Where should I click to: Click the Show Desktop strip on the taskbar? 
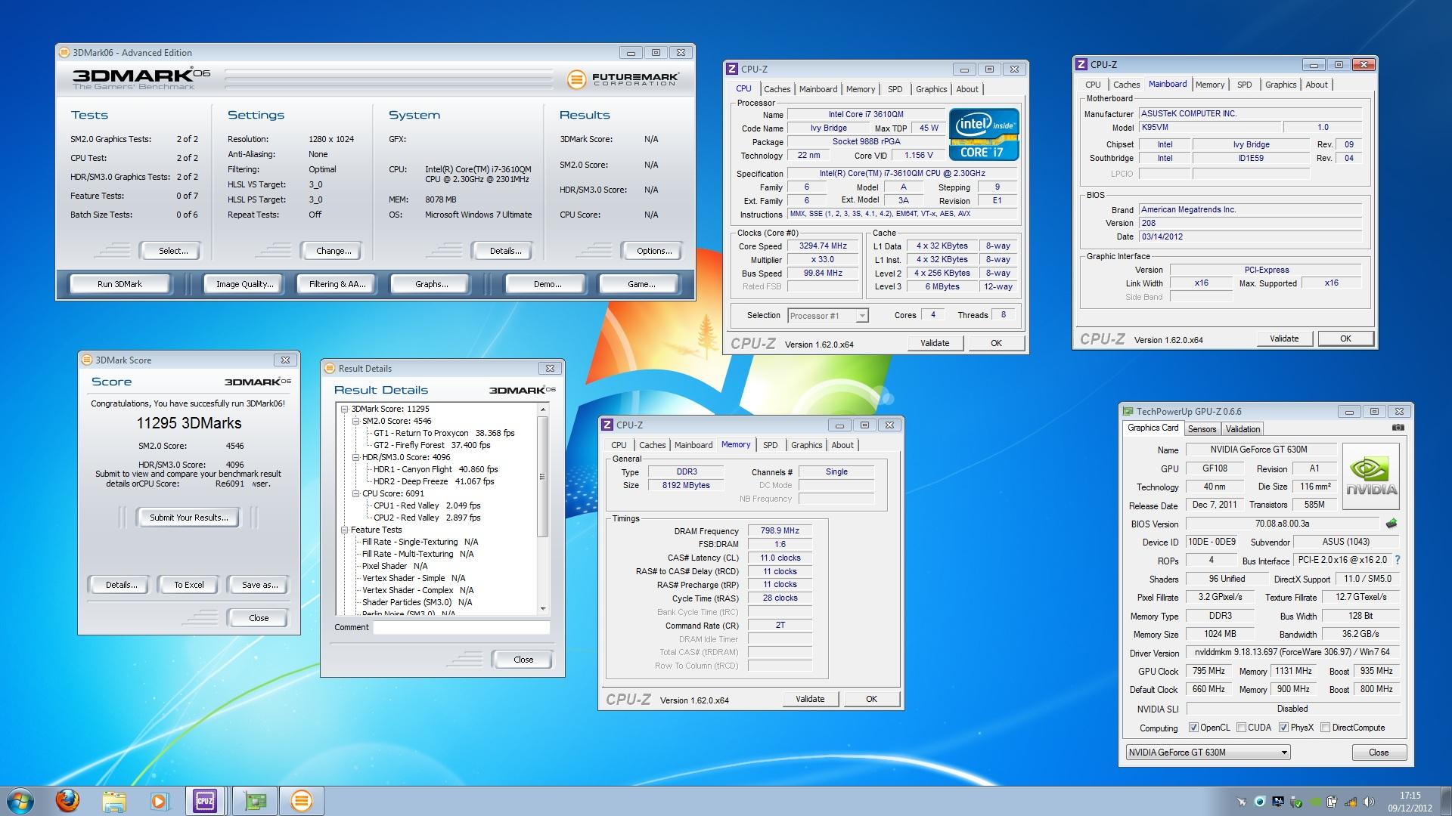click(x=1446, y=801)
